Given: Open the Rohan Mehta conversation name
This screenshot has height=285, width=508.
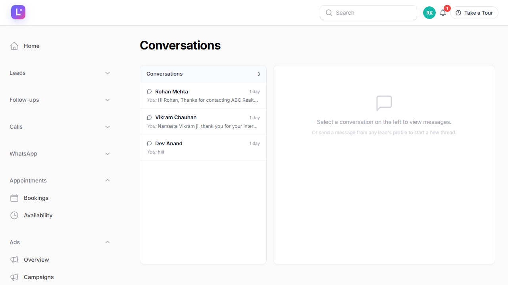Looking at the screenshot, I should tap(171, 91).
